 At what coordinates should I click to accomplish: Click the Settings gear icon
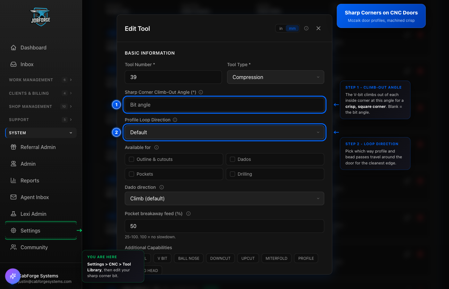(13, 231)
